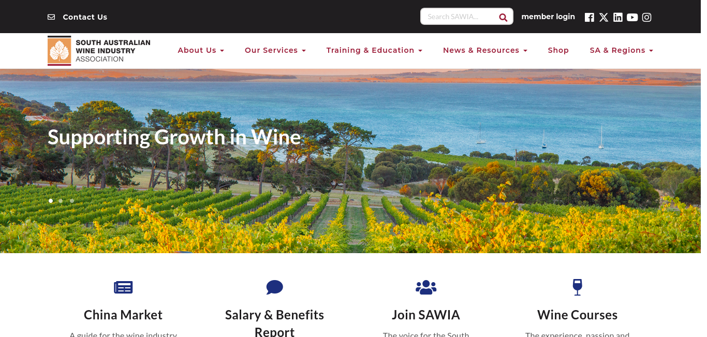The image size is (707, 337).
Task: Open SAWIA Facebook page icon
Action: click(589, 17)
